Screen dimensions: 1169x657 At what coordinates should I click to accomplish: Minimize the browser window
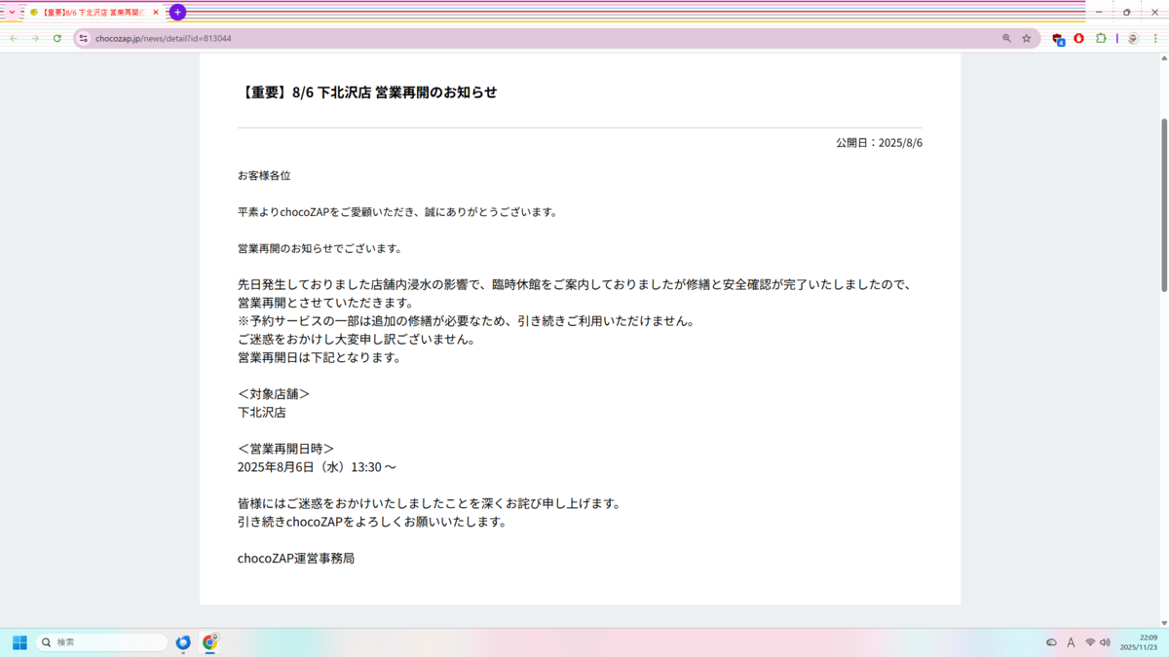click(x=1099, y=13)
